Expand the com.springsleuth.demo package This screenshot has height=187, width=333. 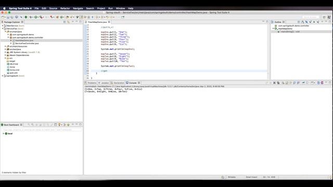tap(8, 35)
